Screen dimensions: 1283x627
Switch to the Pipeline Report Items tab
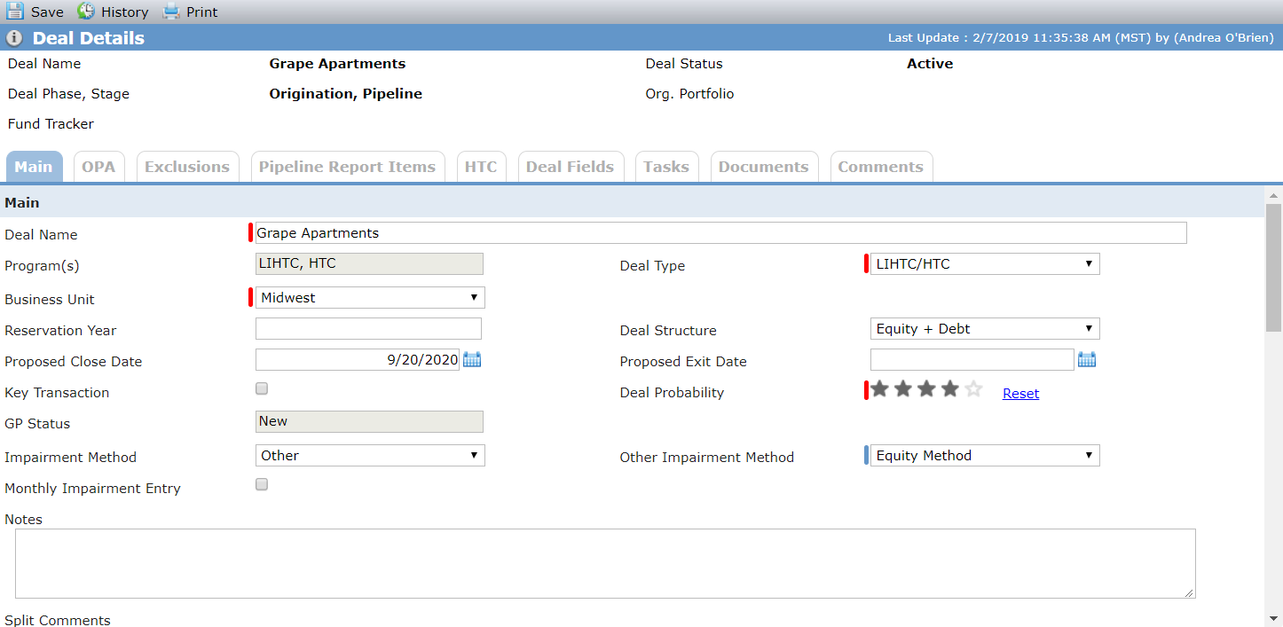pyautogui.click(x=347, y=167)
